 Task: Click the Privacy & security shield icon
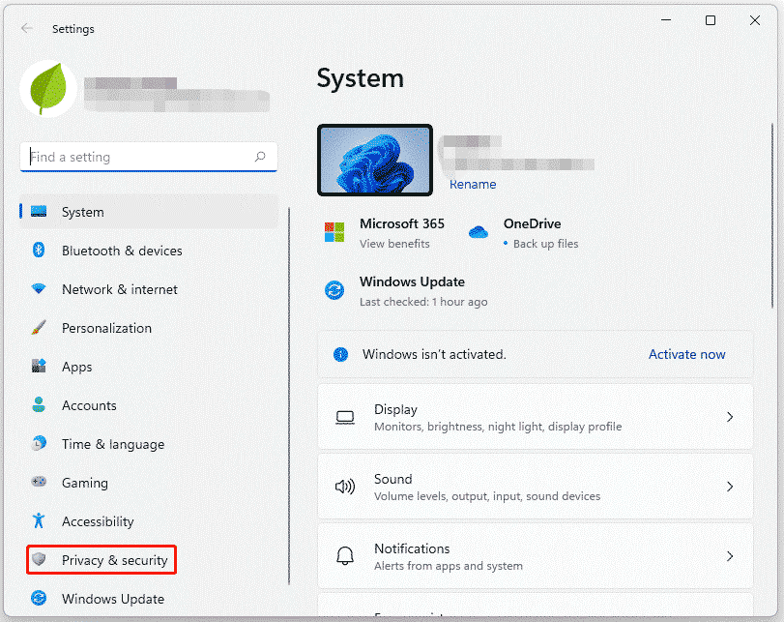39,560
